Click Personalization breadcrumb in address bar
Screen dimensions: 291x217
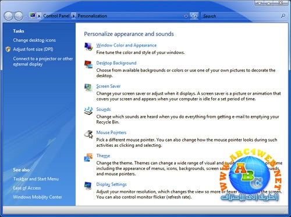click(x=93, y=16)
